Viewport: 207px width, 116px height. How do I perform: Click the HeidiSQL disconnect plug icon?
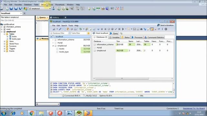click(x=60, y=29)
